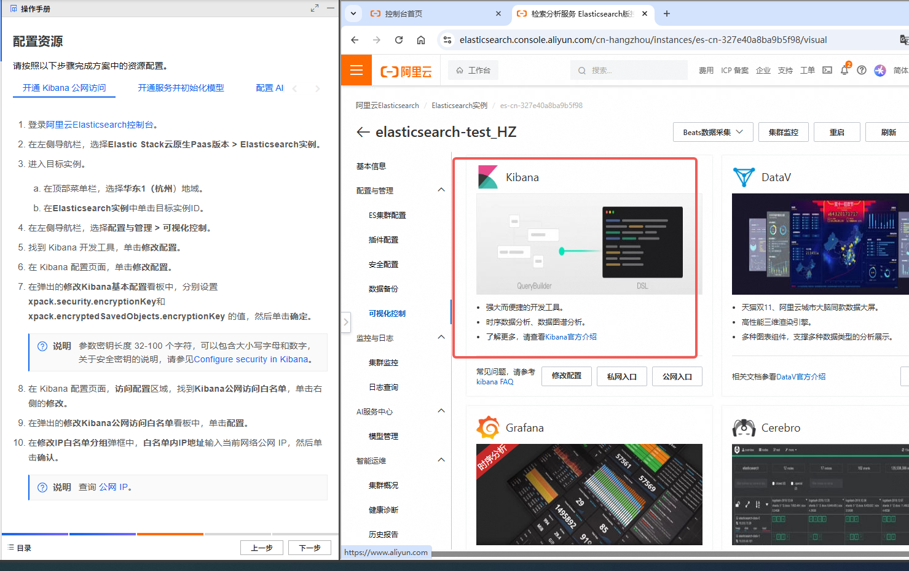Click the 刷新 button
This screenshot has height=571, width=909.
coord(887,132)
